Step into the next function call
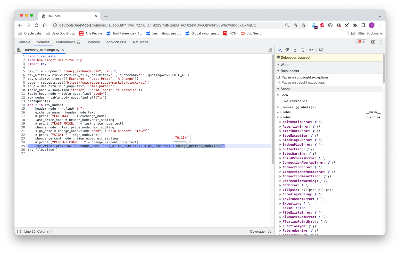This screenshot has width=400, height=254. coord(295,50)
